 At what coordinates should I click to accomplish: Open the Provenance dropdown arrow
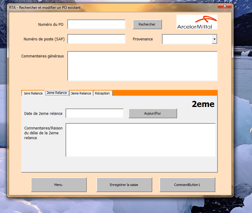point(214,39)
